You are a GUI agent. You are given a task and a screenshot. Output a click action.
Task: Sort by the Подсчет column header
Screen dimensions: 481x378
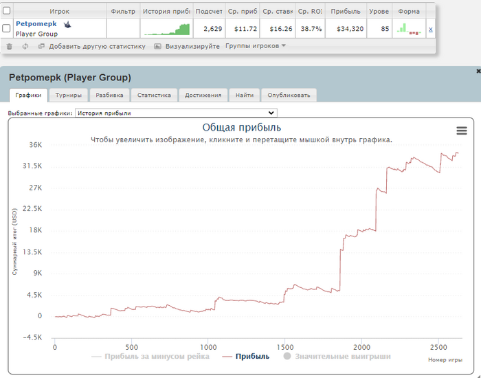209,12
